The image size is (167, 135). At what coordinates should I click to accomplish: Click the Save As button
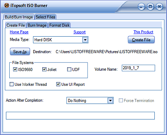(20, 51)
